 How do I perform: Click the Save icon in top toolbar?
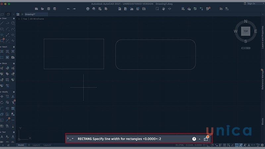pos(49,9)
